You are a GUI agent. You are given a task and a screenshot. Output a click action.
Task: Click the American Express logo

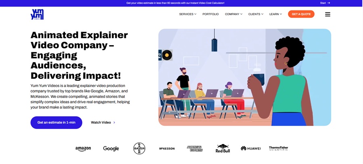[x=195, y=149]
